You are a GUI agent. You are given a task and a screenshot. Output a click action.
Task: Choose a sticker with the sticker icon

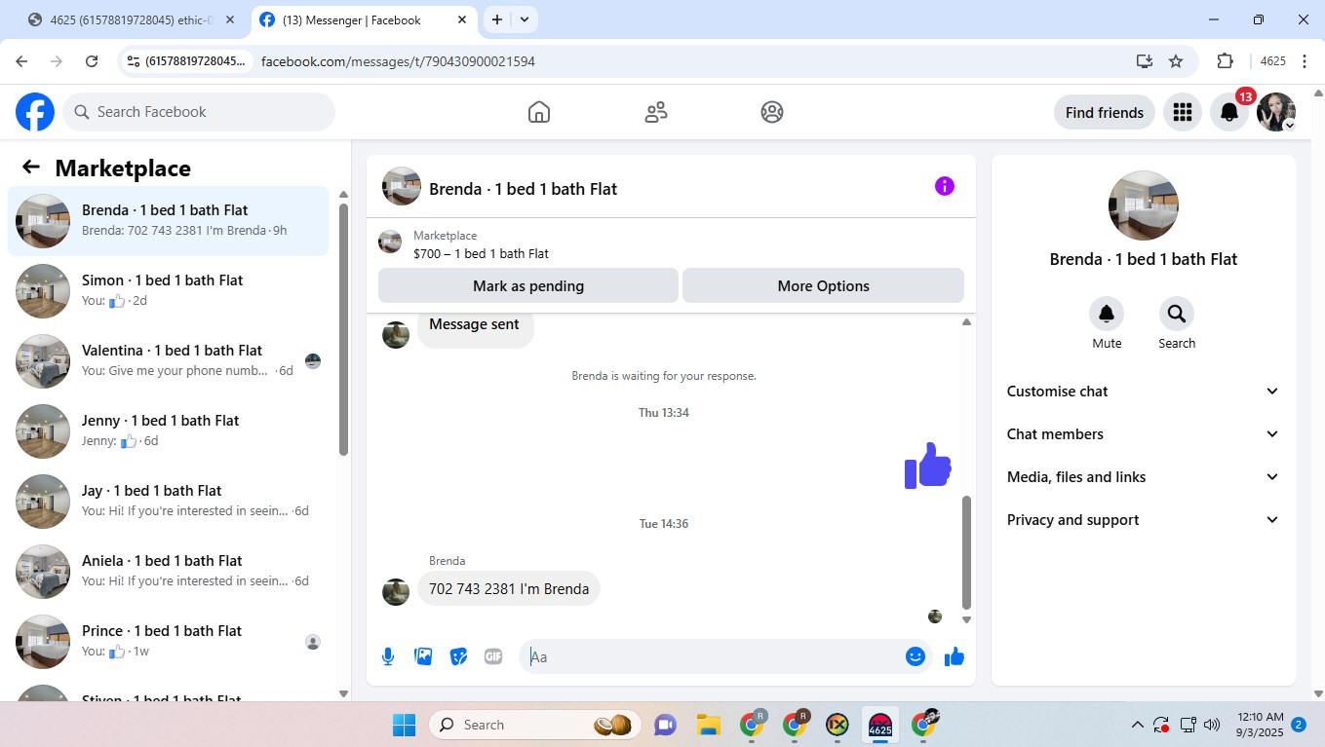coord(458,656)
